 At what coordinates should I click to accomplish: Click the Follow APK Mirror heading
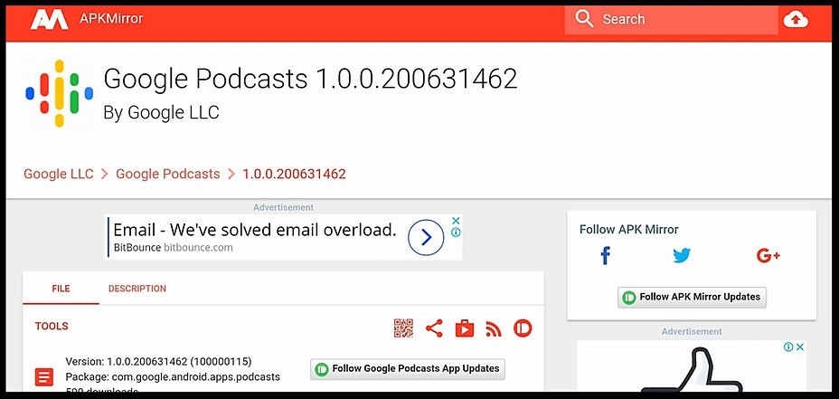click(628, 230)
